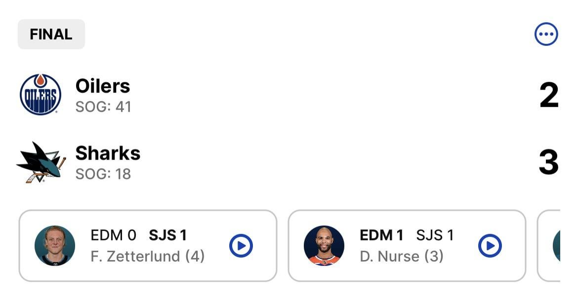The image size is (578, 296).
Task: Click the Edmonton Oilers team logo
Action: pos(41,95)
